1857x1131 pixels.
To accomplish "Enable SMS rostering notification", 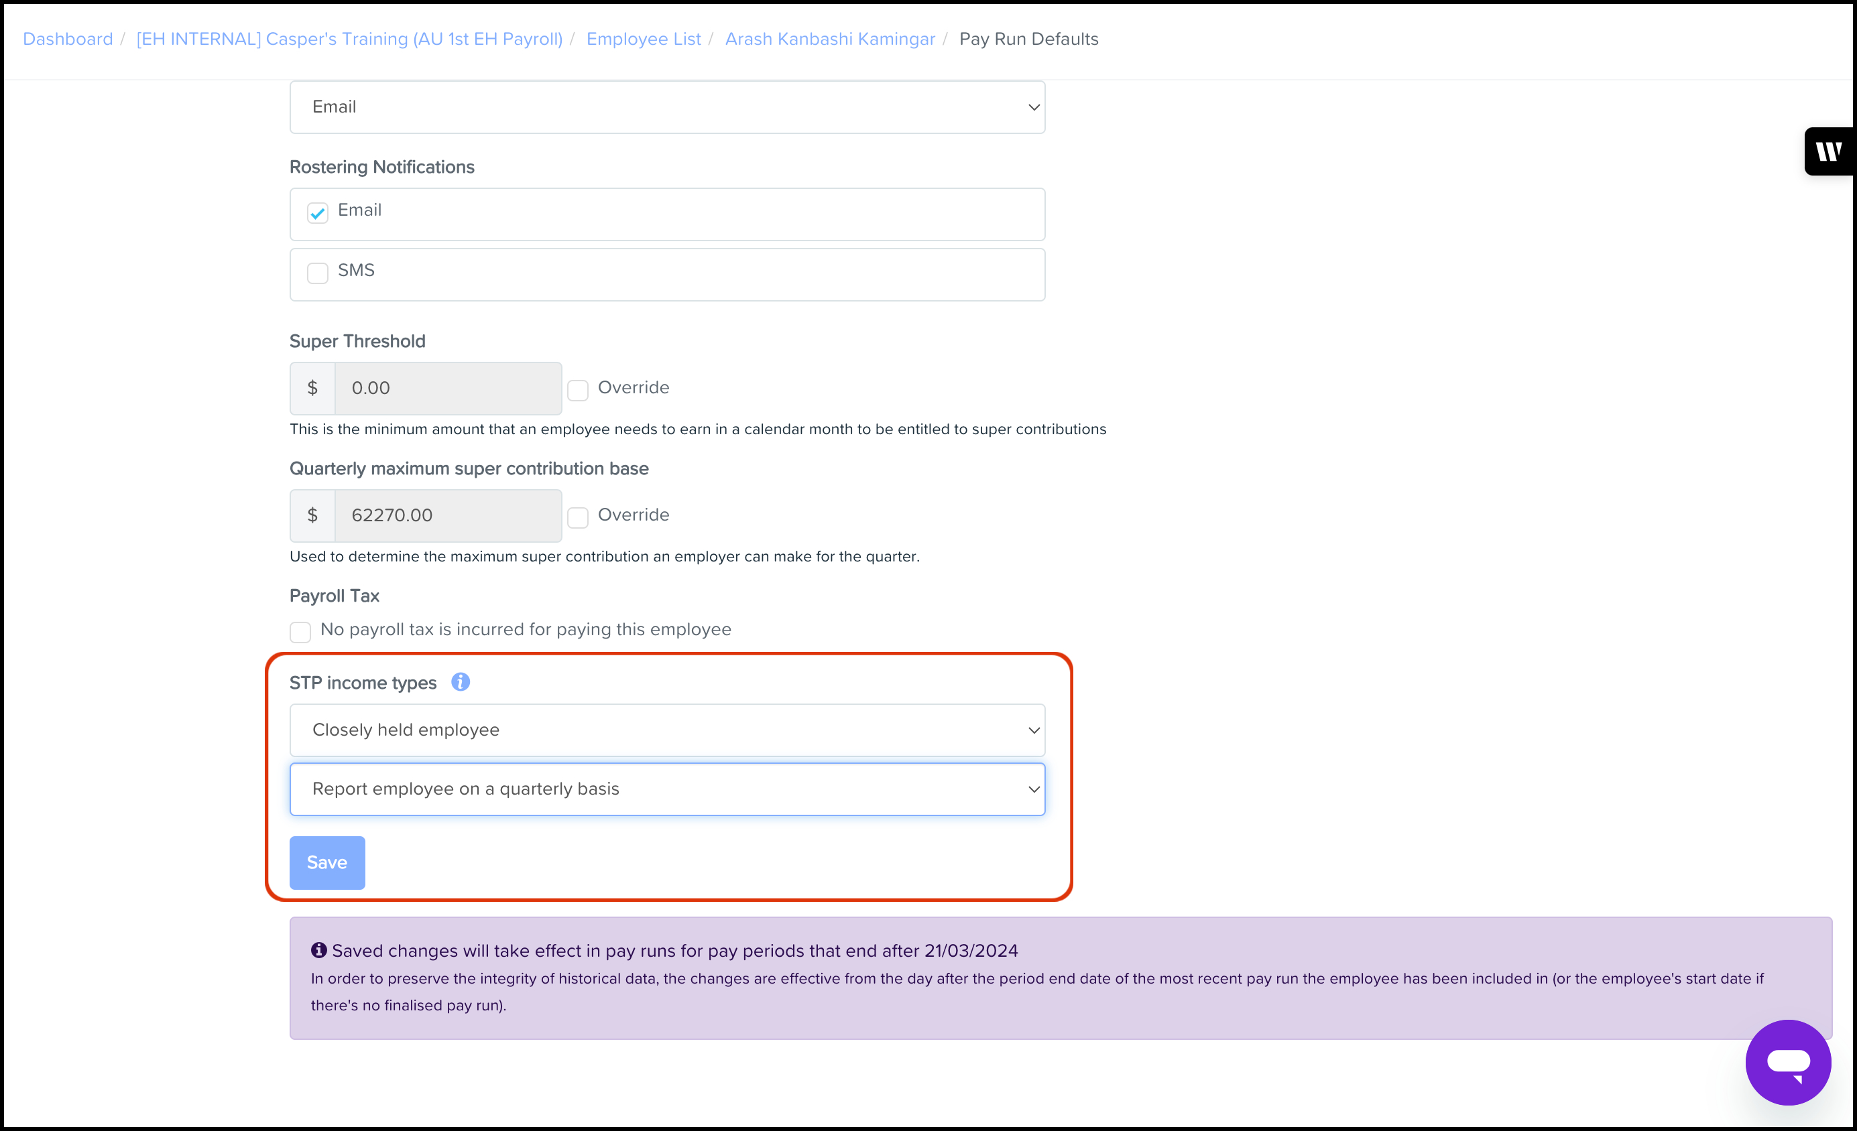I will coord(317,273).
